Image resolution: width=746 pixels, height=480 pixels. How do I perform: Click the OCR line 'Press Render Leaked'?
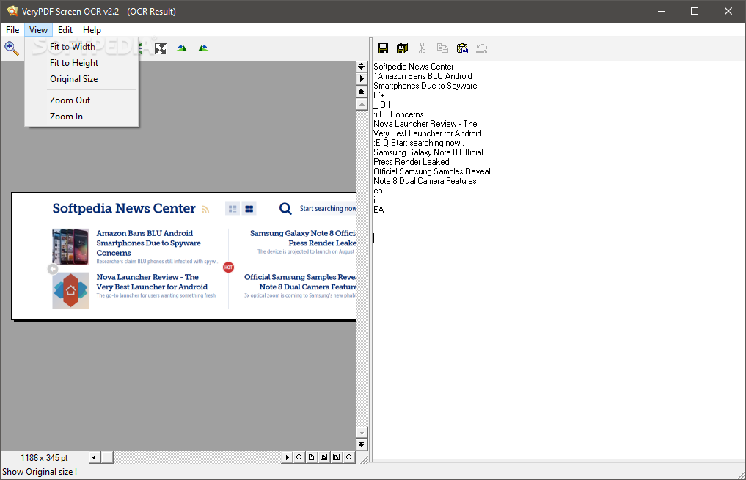pyautogui.click(x=411, y=161)
